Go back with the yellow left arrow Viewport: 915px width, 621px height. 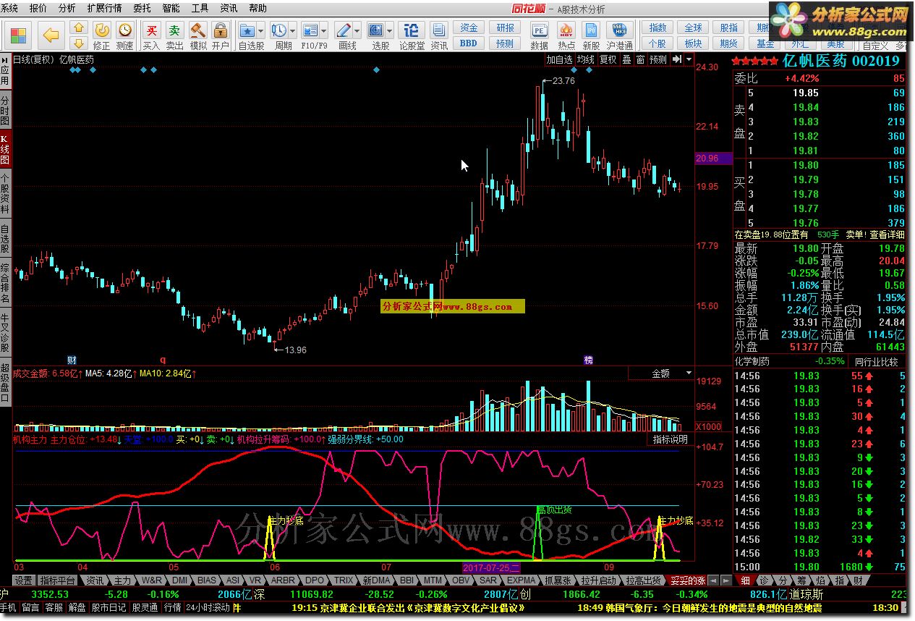click(x=51, y=35)
